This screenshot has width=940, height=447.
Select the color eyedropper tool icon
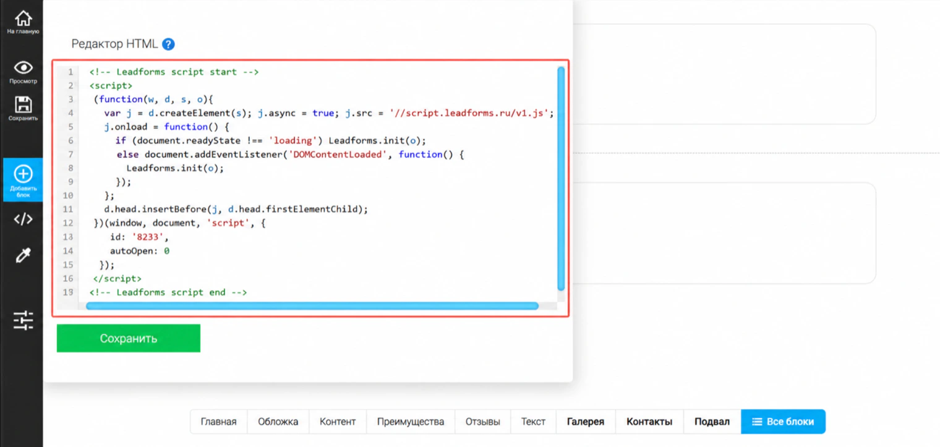coord(23,255)
